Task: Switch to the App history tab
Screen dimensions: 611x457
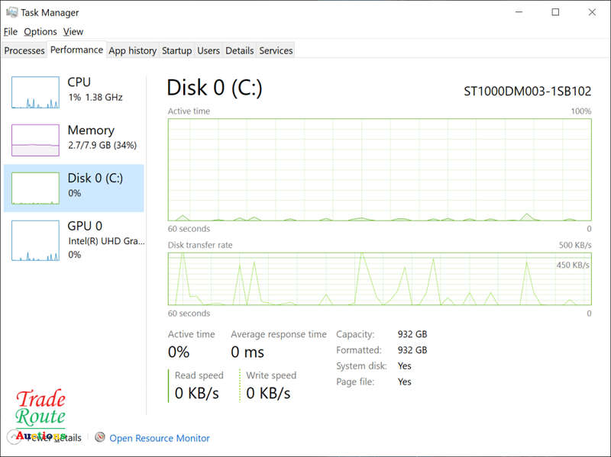Action: point(132,50)
